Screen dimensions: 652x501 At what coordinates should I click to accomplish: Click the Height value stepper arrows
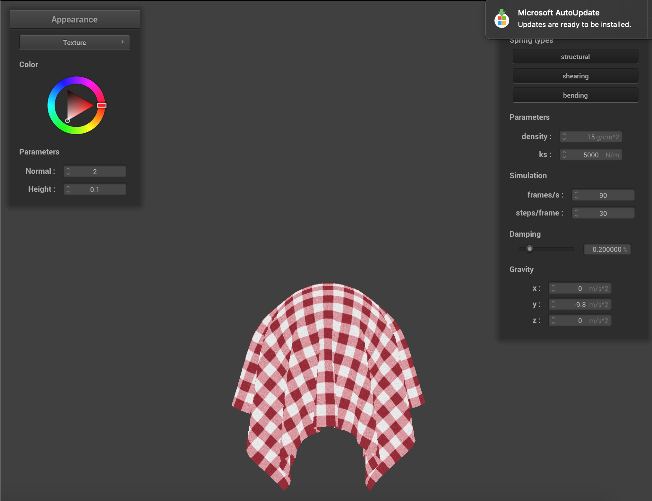tap(68, 189)
